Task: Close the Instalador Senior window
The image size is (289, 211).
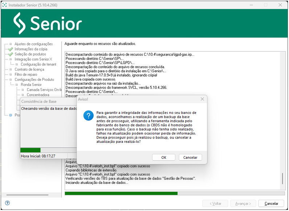Action: 280,5
